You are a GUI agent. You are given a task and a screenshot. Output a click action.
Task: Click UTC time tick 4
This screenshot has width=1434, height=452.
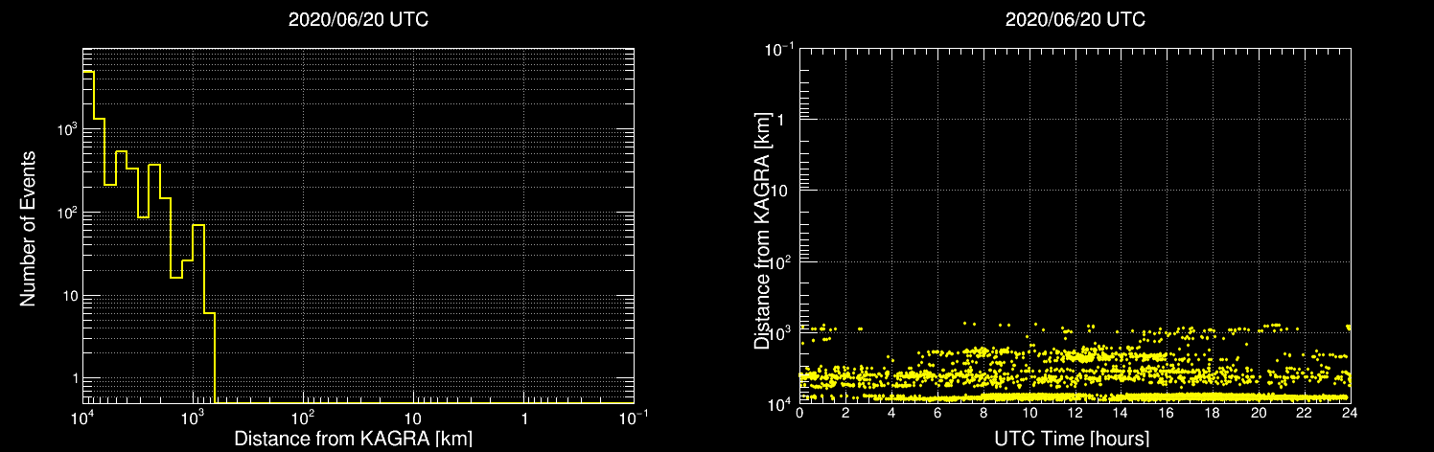(891, 414)
